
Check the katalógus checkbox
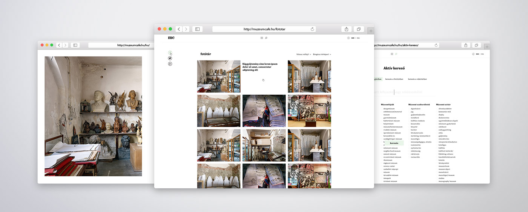[x=437, y=145]
